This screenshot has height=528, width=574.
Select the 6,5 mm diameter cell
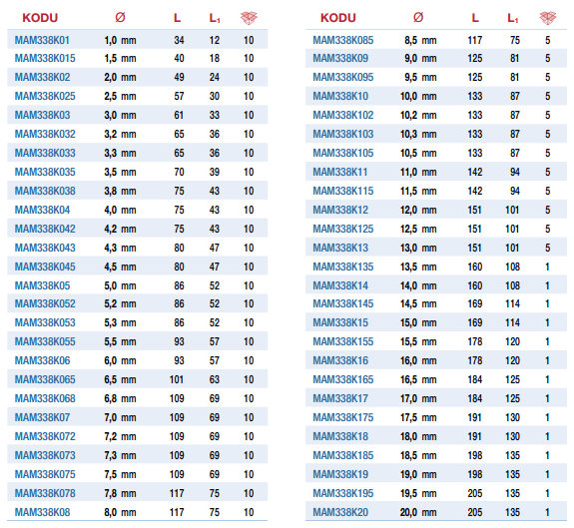120,379
